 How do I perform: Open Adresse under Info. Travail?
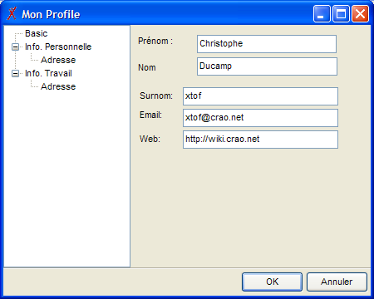pyautogui.click(x=58, y=86)
